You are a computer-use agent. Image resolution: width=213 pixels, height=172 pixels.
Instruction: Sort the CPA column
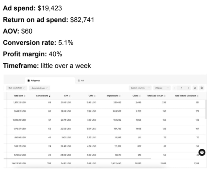point(70,96)
